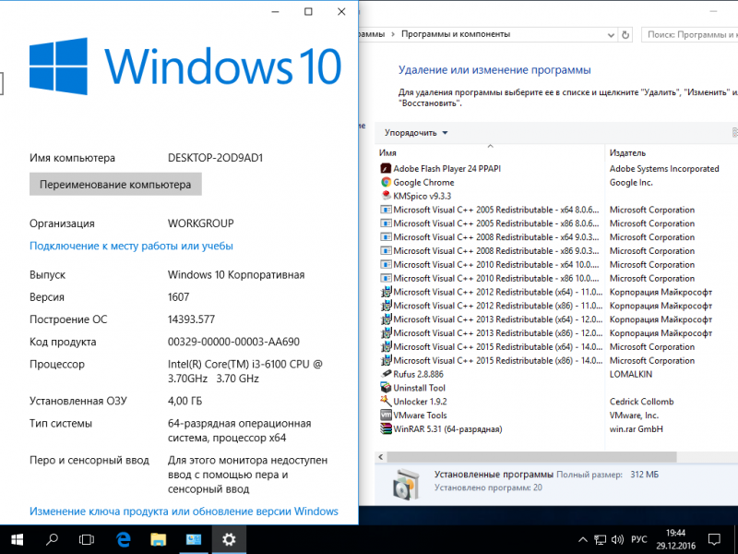738x554 pixels.
Task: Click the Uninstall Tool icon
Action: point(386,388)
